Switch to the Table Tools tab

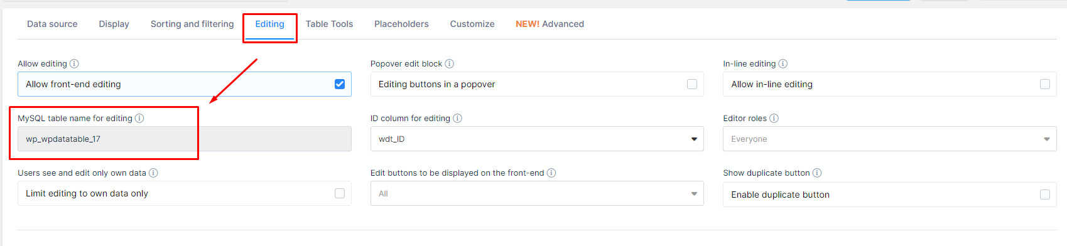coord(329,24)
